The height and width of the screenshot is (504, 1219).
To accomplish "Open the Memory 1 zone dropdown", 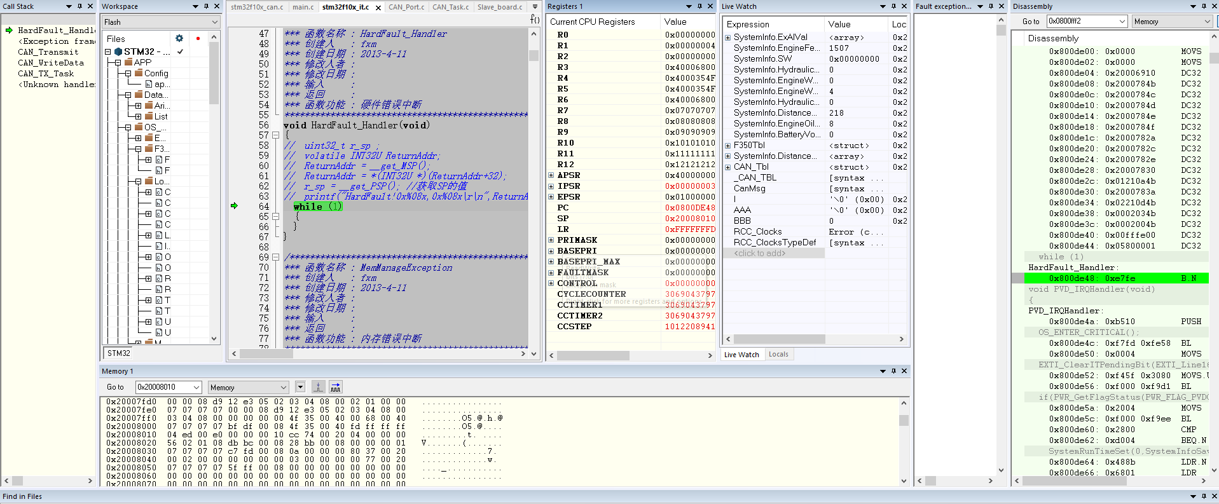I will (x=284, y=387).
